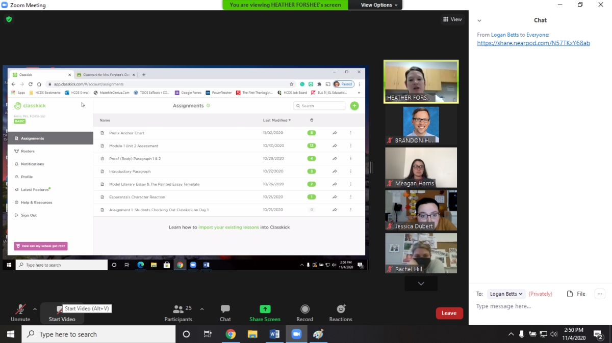This screenshot has width=612, height=343.
Task: Click the Zoom icon in the taskbar
Action: 296,334
